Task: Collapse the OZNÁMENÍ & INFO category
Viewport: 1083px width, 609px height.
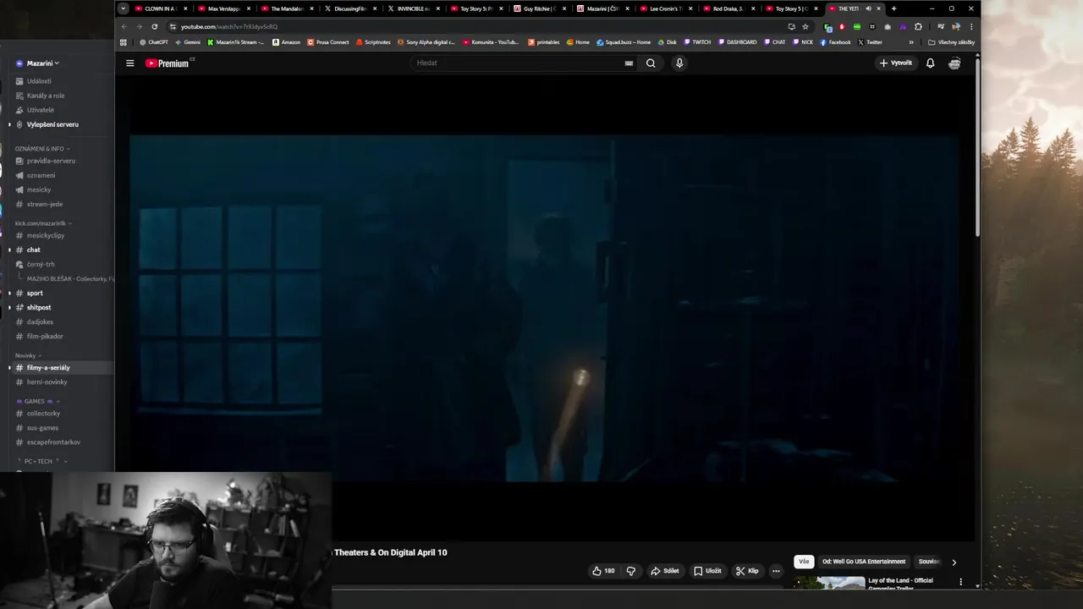Action: pos(41,149)
